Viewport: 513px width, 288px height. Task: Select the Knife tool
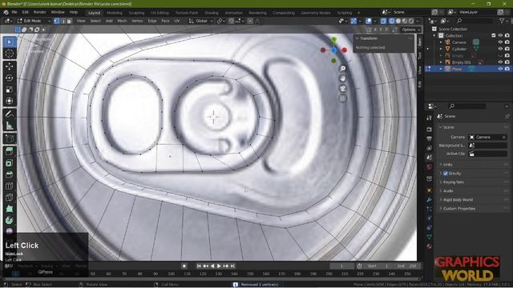(x=9, y=198)
